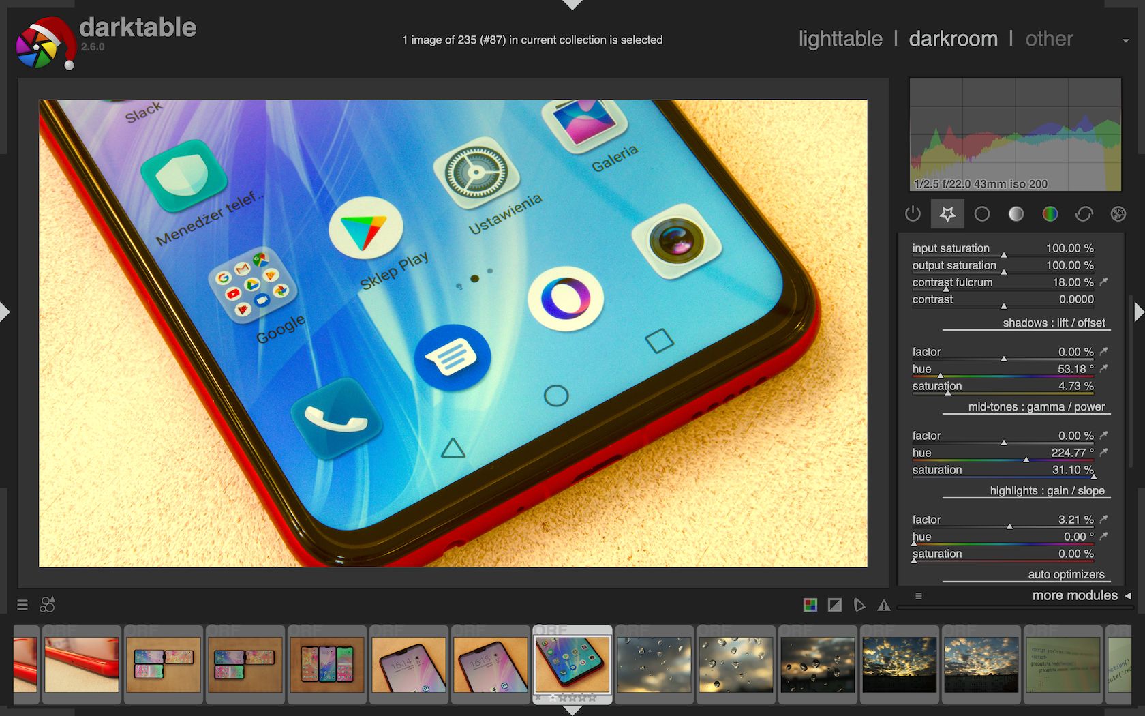Viewport: 1145px width, 716px height.
Task: Adjust the output saturation slider
Action: (1003, 266)
